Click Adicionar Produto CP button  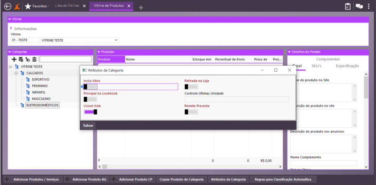point(133,179)
